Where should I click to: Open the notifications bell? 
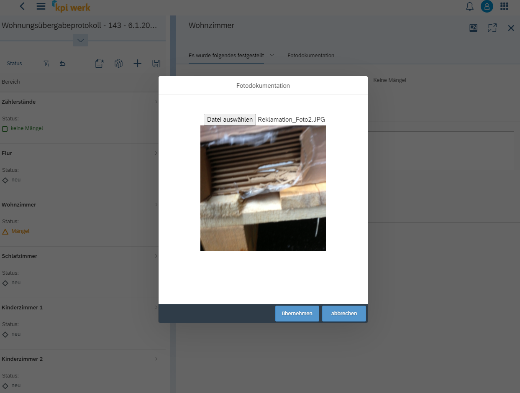click(469, 7)
